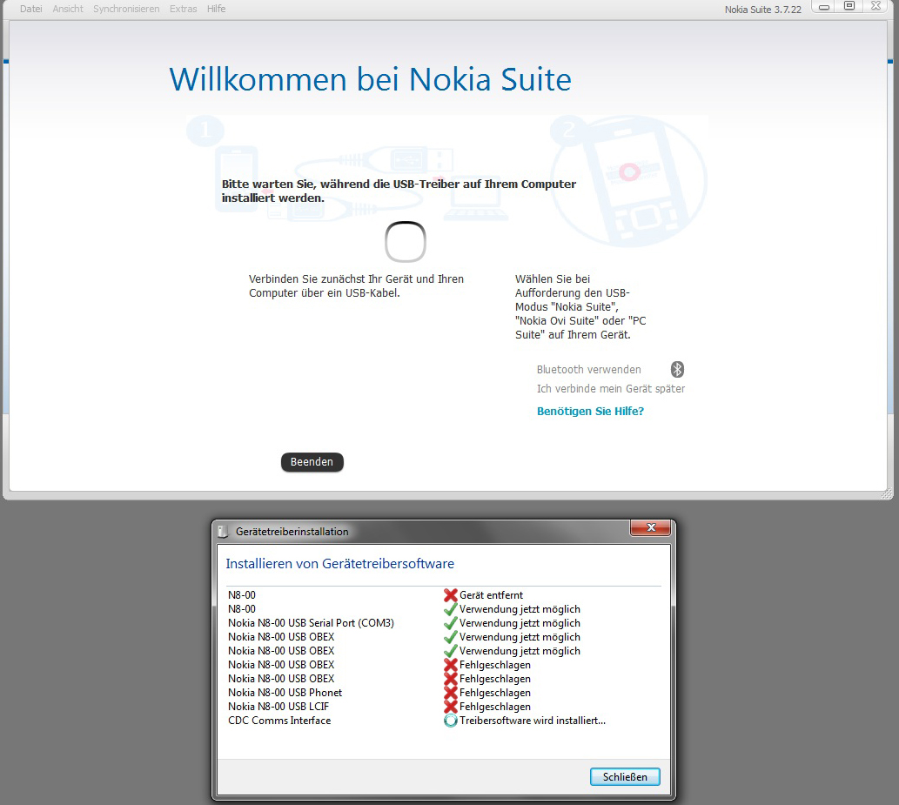Viewport: 899px width, 805px height.
Task: Close the Nokia Suite window
Action: (x=876, y=6)
